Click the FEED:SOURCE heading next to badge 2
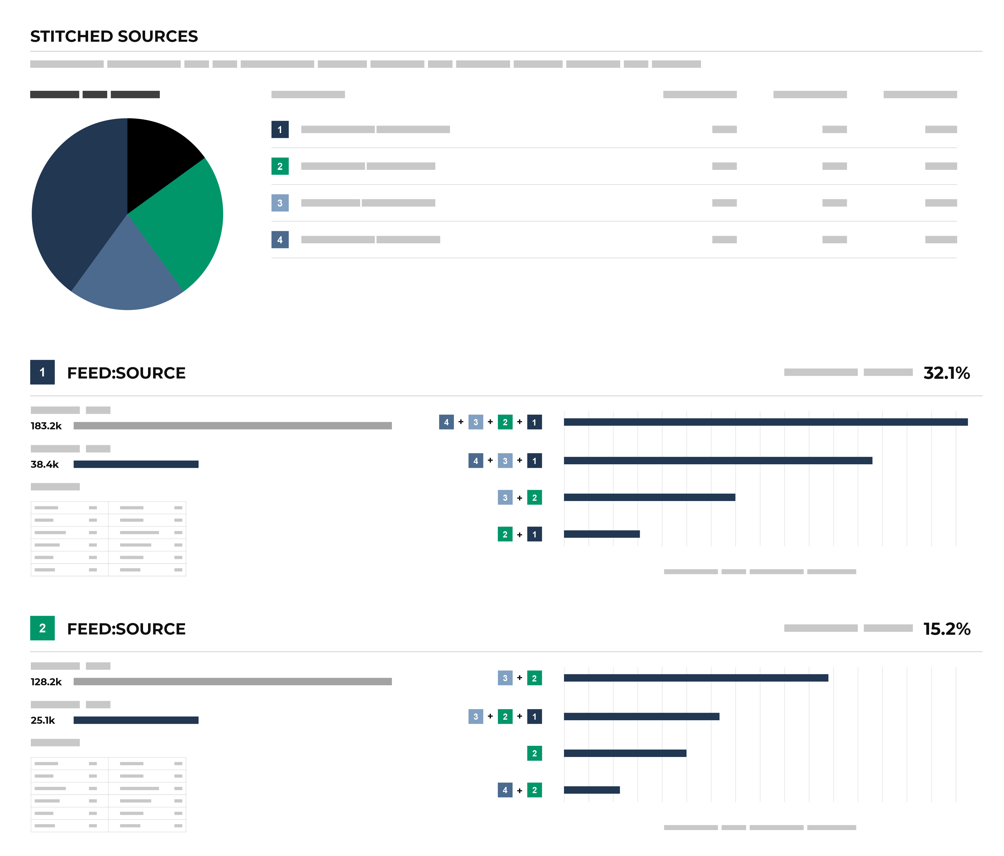The image size is (1004, 856). (x=126, y=629)
